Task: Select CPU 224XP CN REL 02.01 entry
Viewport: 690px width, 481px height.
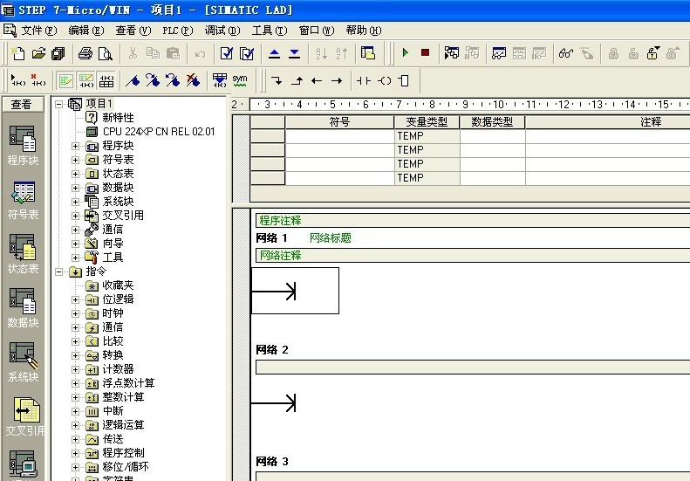Action: pos(159,132)
